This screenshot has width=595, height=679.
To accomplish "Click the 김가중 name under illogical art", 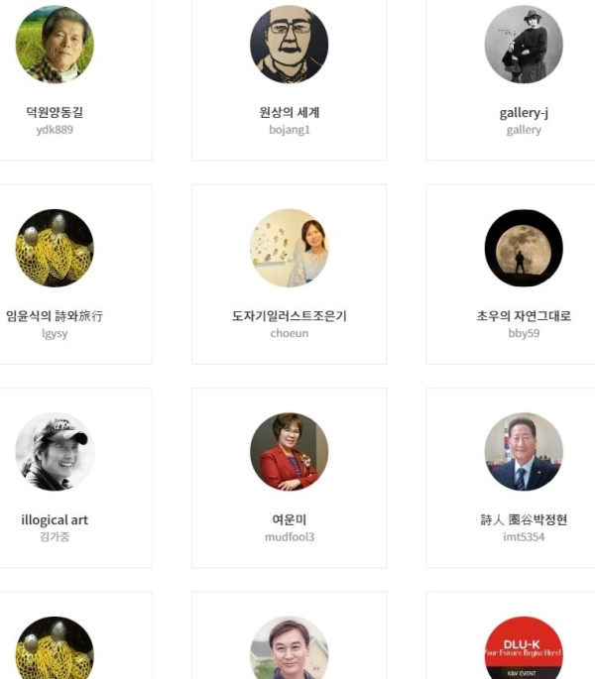I will pos(55,537).
